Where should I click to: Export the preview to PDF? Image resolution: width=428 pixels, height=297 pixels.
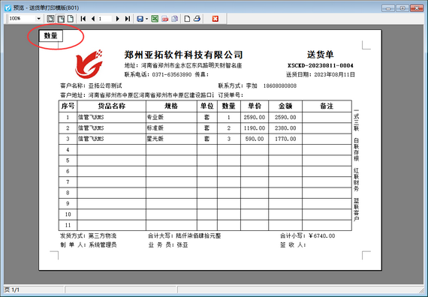[x=165, y=19]
